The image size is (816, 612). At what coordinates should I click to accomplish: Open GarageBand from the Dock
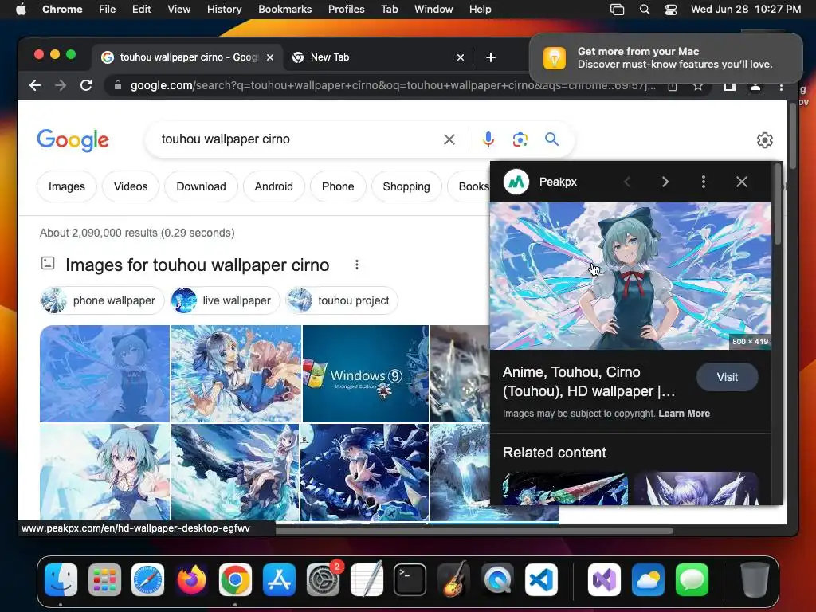coord(453,579)
